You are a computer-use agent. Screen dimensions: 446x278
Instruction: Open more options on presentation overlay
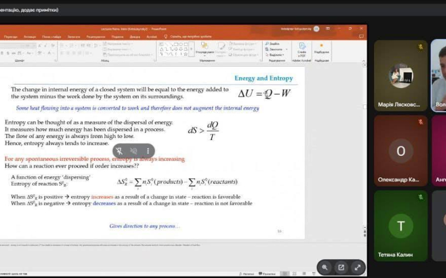(x=148, y=151)
